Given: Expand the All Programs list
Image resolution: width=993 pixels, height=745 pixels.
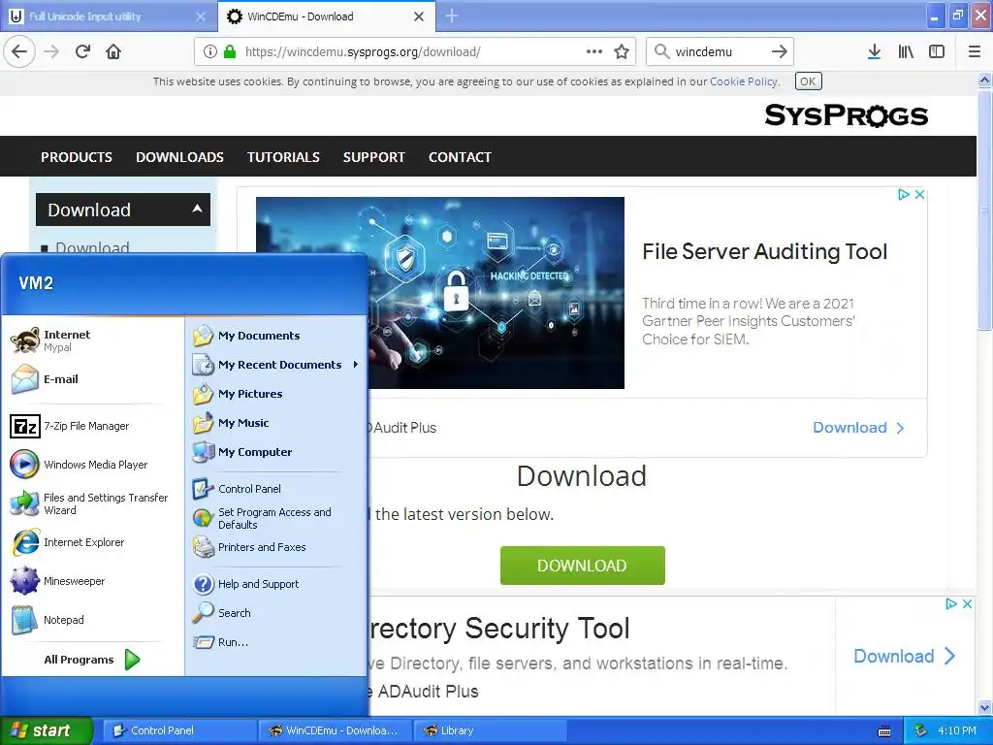Looking at the screenshot, I should click(x=92, y=660).
